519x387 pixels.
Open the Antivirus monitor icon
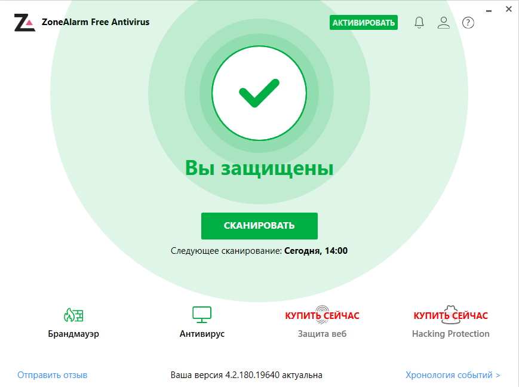(x=202, y=315)
